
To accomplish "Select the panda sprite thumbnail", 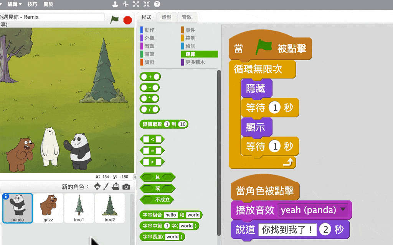I will point(18,208).
